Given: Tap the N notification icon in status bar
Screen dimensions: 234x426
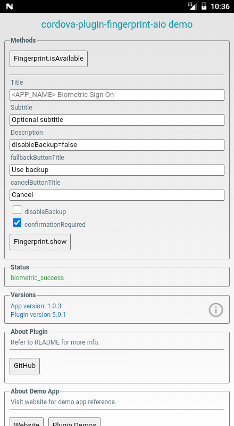Looking at the screenshot, I should pyautogui.click(x=10, y=6).
